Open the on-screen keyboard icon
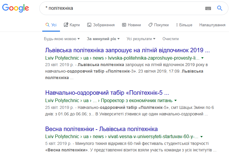 click(x=208, y=8)
